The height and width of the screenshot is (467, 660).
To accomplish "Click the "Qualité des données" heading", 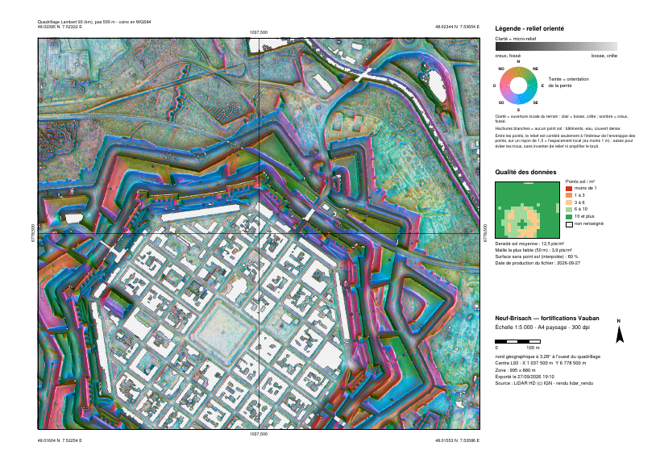I will point(525,173).
